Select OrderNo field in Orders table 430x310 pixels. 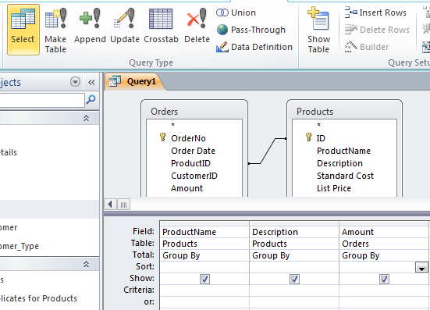[x=188, y=138]
